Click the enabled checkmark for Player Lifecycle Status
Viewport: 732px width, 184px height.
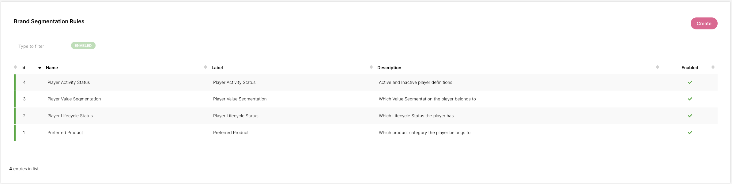[x=690, y=116]
